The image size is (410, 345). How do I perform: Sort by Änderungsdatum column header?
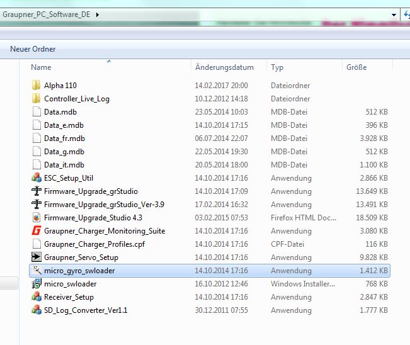[224, 67]
